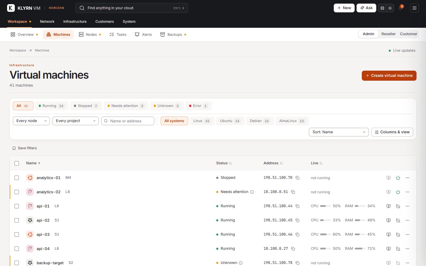This screenshot has height=266, width=426.
Task: Switch role view to Reseller
Action: click(x=388, y=34)
